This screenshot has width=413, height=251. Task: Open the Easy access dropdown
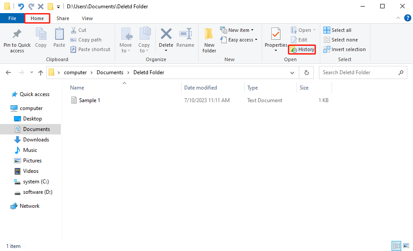(256, 40)
